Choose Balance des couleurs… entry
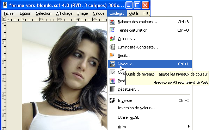The width and height of the screenshot is (209, 130). click(x=150, y=22)
